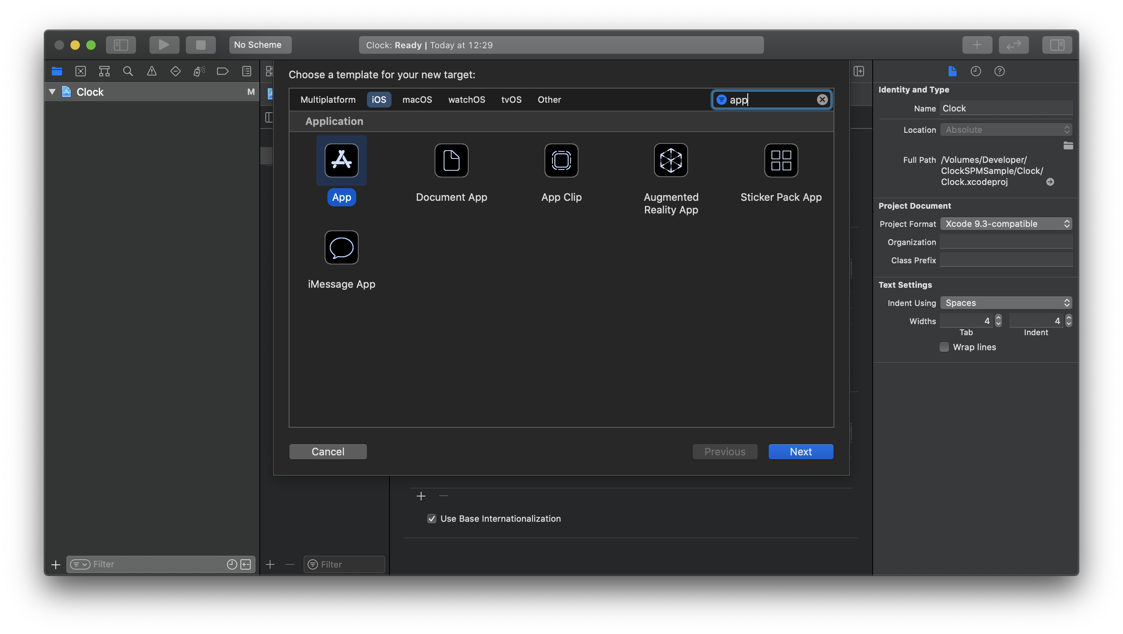1123x634 pixels.
Task: Collapse the Clock project disclosure triangle
Action: point(52,92)
